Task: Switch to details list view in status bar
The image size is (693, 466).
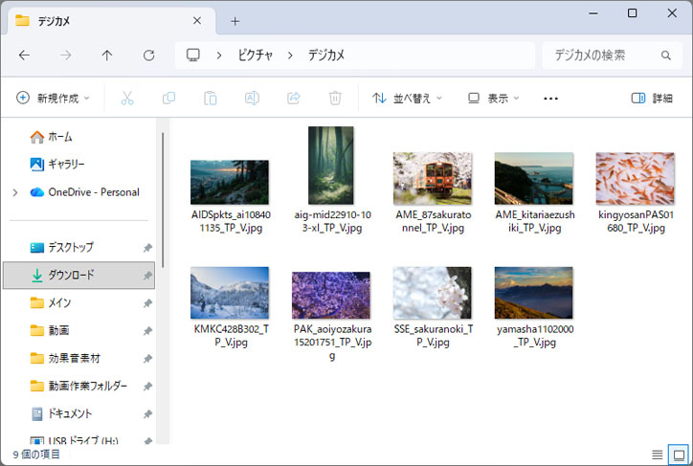Action: coord(657,454)
